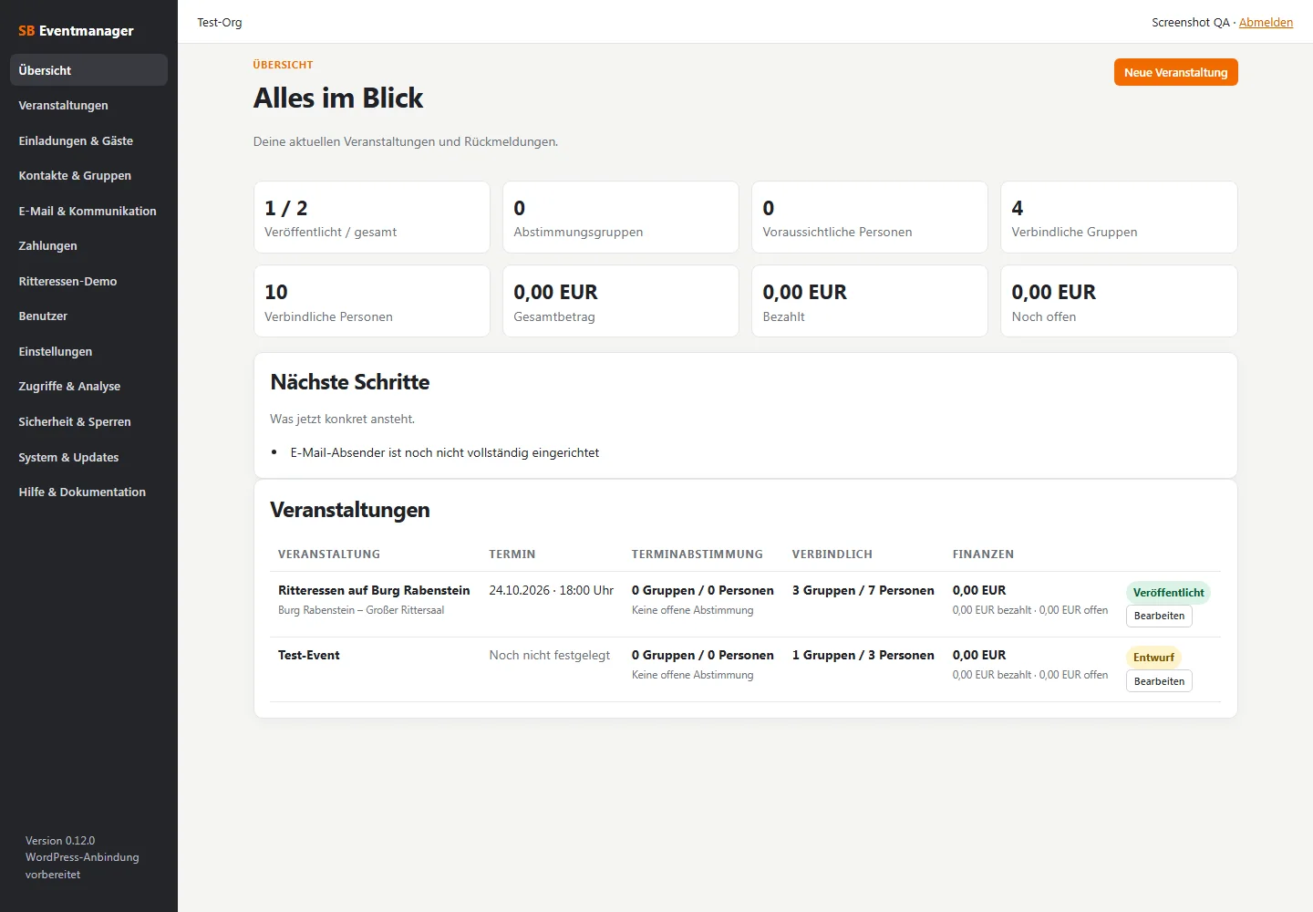This screenshot has height=912, width=1313.
Task: Click "1 Gruppen / 3 Personen" cell
Action: pyautogui.click(x=863, y=655)
